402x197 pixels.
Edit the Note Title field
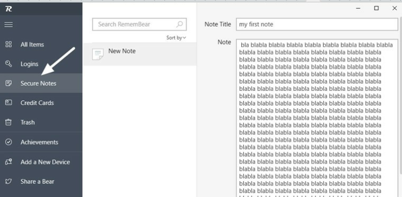point(317,24)
